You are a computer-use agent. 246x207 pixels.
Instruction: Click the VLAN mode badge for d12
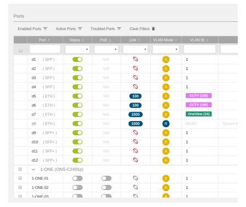pos(166,160)
